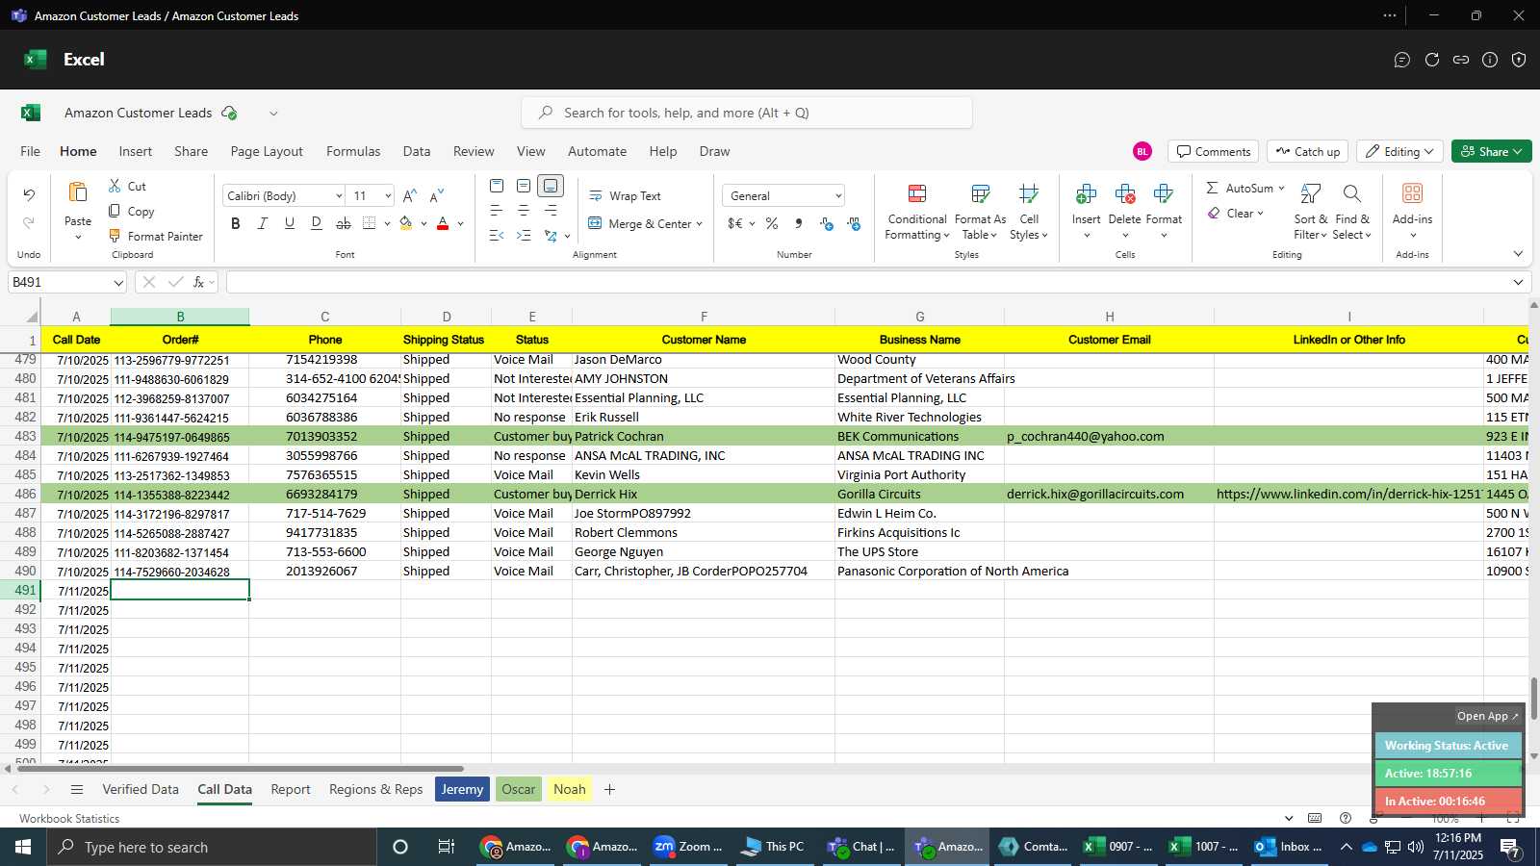Click the Insert cells icon

(1087, 194)
